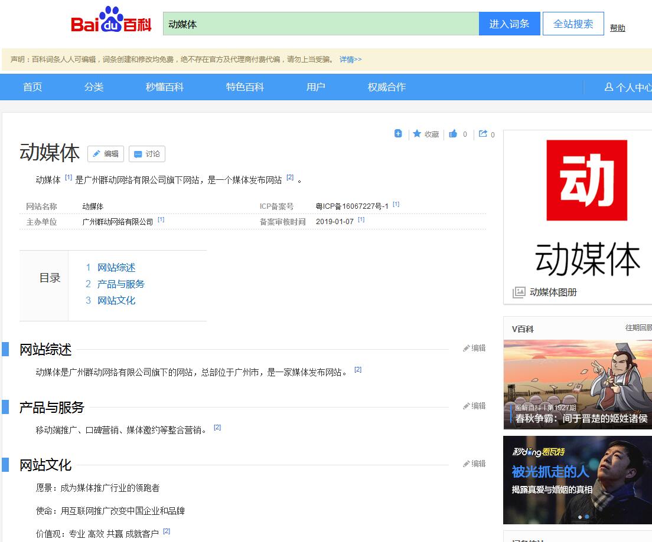Click the pencil 编辑 icon beside 网站综述

(466, 348)
